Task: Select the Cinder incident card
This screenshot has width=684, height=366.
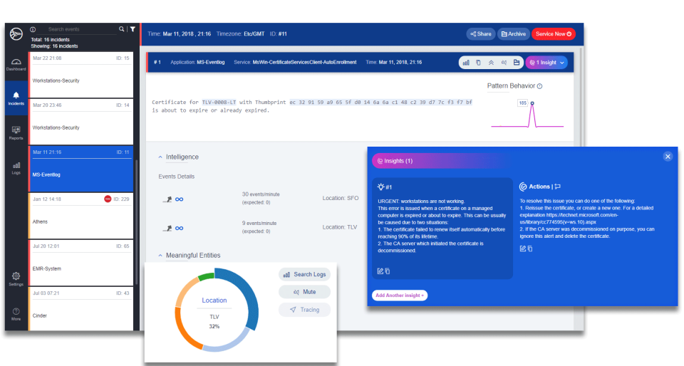Action: click(x=81, y=309)
